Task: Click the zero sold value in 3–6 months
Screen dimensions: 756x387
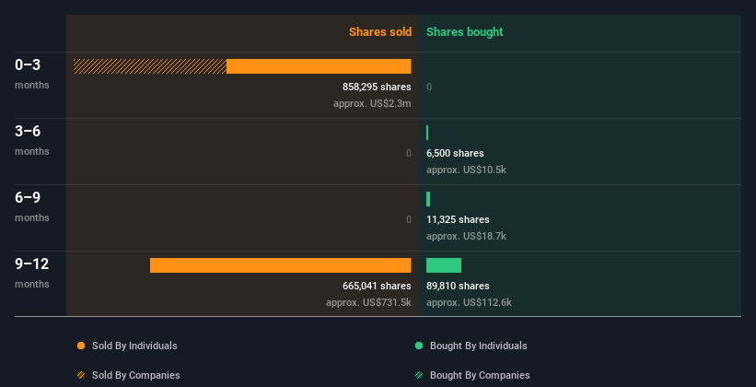Action: pos(409,154)
